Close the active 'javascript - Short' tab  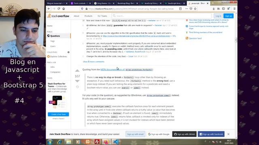(208, 3)
